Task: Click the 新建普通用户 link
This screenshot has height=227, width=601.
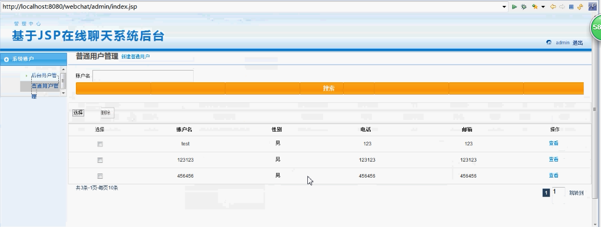Action: tap(135, 56)
